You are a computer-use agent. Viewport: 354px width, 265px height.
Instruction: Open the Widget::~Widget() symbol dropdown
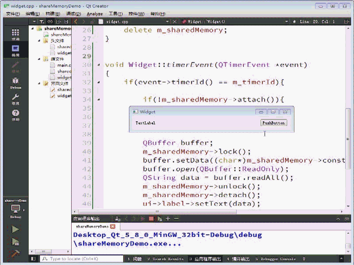[x=286, y=22]
